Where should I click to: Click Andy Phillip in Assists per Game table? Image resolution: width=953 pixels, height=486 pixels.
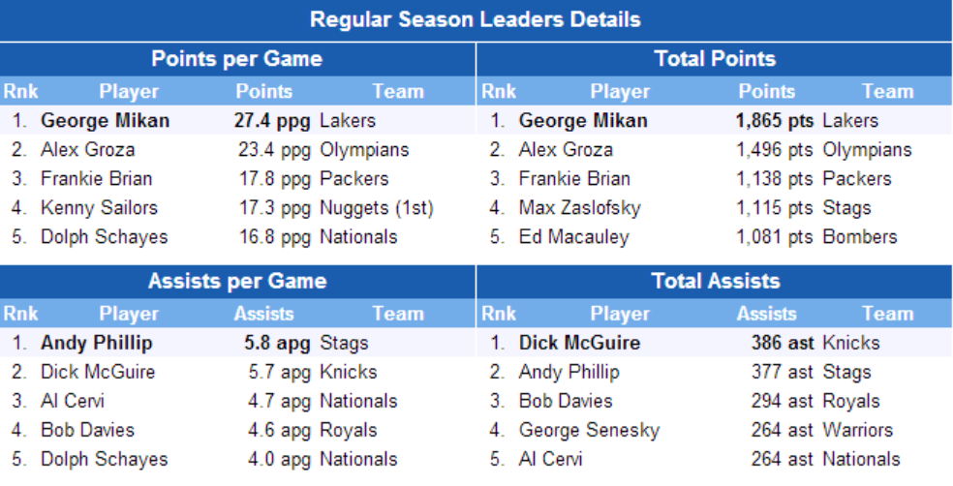pos(96,343)
